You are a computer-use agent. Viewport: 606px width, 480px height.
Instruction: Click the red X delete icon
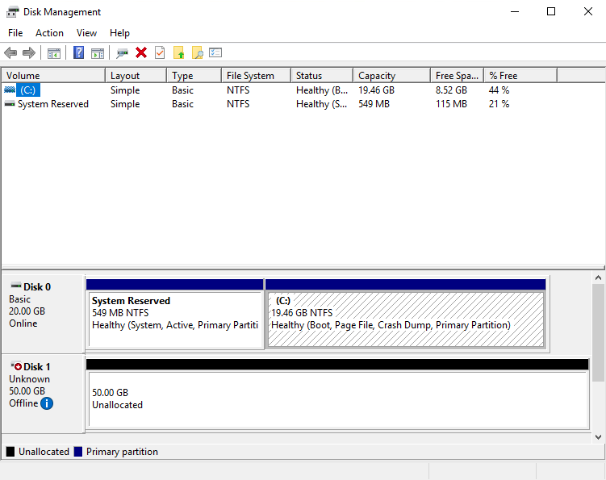[x=141, y=52]
